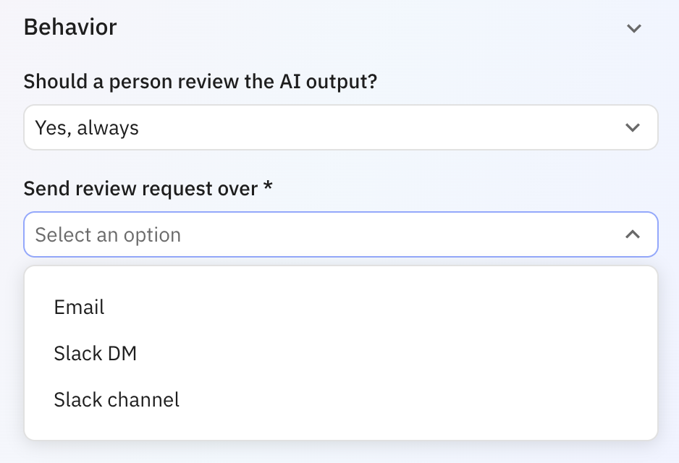Collapse the Behavior section chevron

tap(634, 28)
